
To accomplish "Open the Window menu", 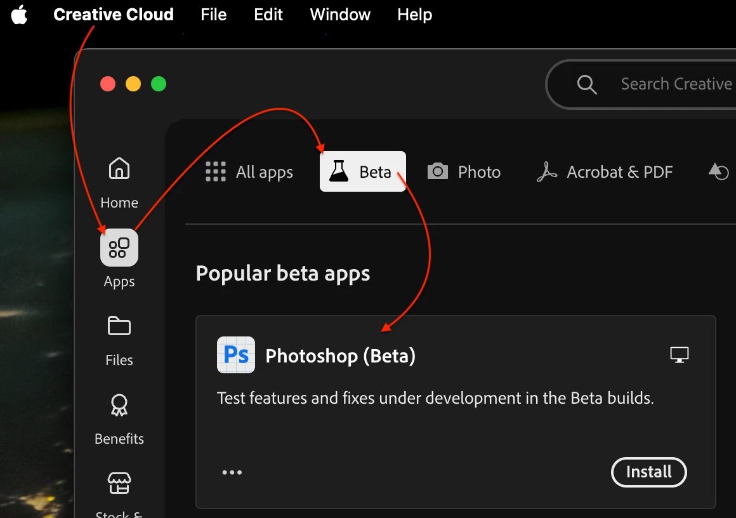I will [340, 15].
